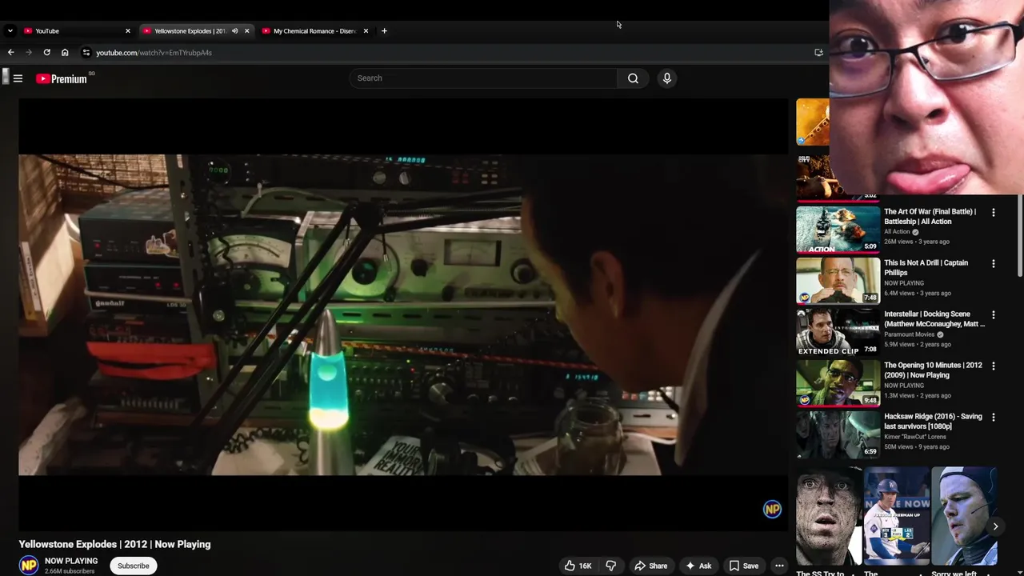Click the NP watermark in the player
Screen dimensions: 1024x576
[772, 509]
